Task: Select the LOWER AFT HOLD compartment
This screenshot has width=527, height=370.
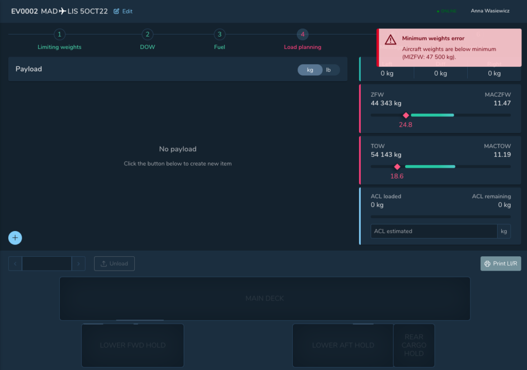Action: point(343,345)
